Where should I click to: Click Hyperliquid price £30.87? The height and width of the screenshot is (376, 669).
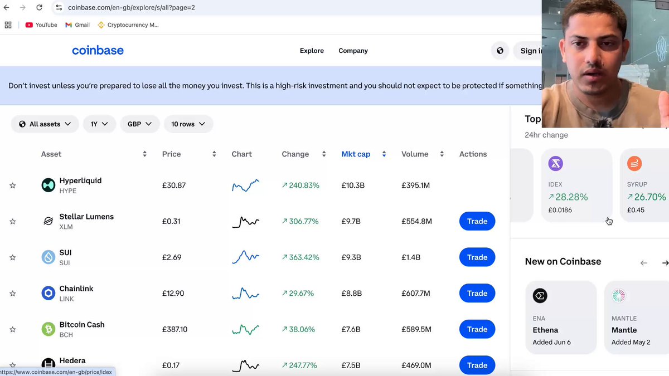(174, 185)
